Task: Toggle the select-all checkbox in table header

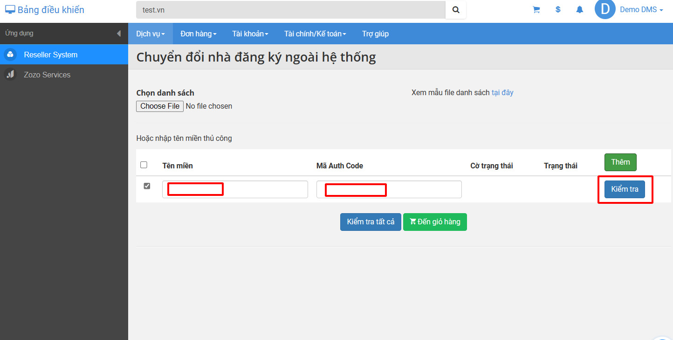Action: [144, 165]
